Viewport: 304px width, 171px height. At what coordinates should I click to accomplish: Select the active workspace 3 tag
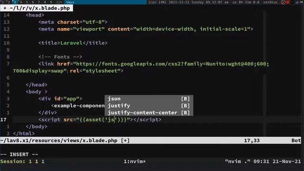pyautogui.click(x=15, y=2)
